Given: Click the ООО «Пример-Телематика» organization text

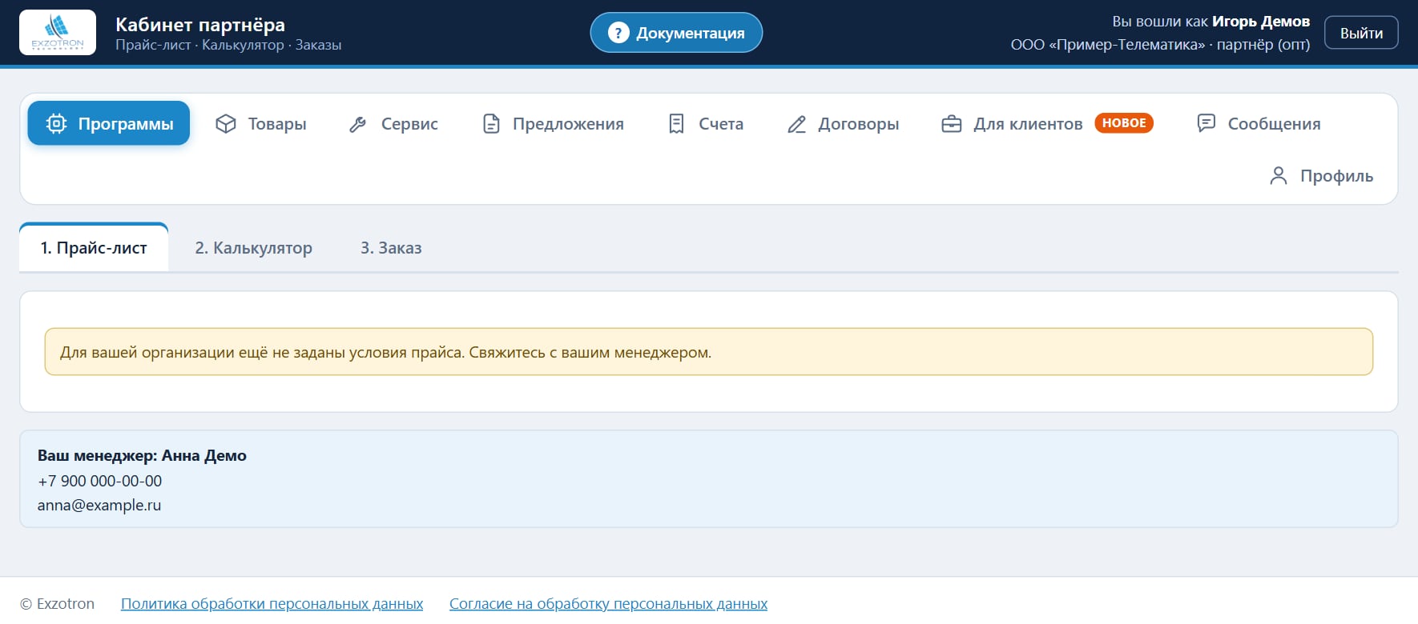Looking at the screenshot, I should pyautogui.click(x=1107, y=45).
